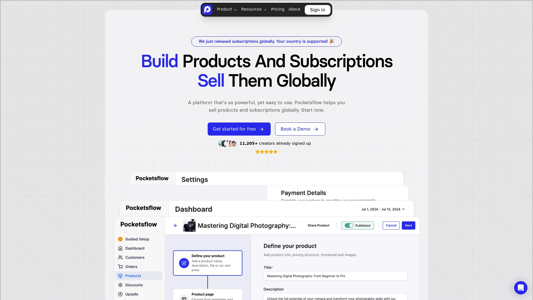Toggle the Pocketsflow logo menu

[207, 10]
